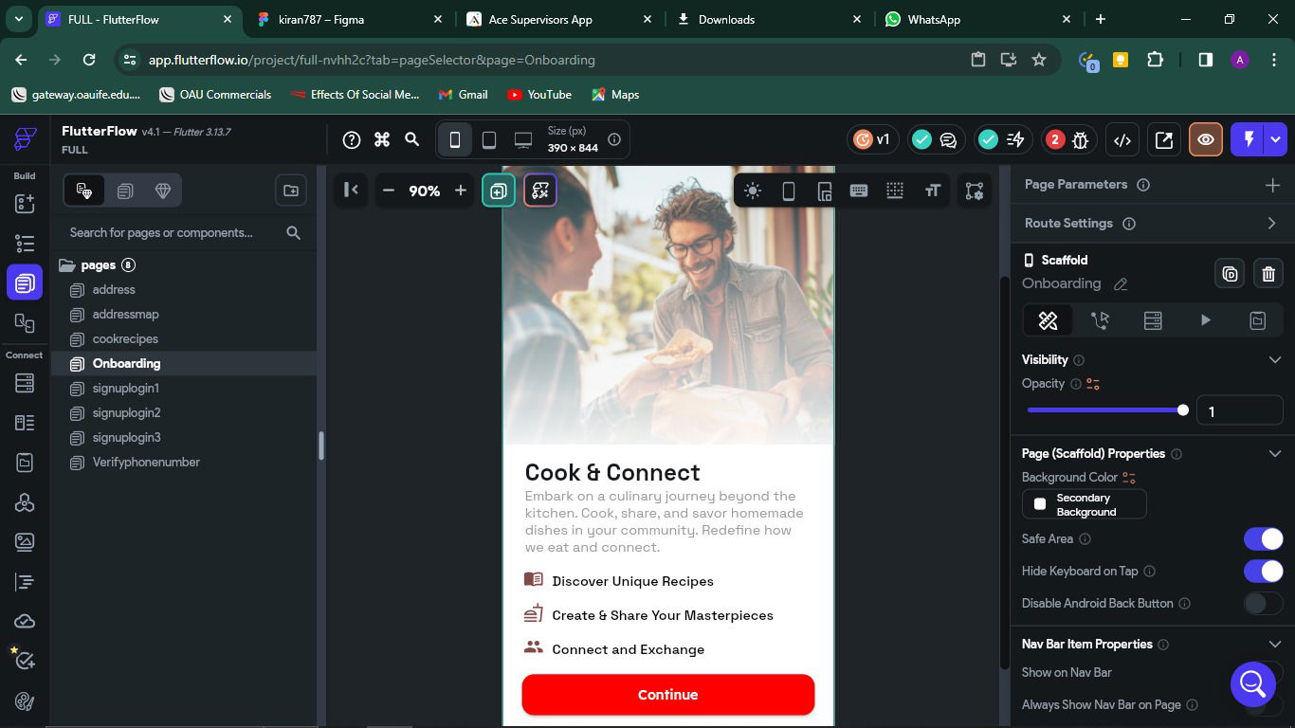Click the search pages or components field
Viewport: 1295px width, 728px height.
point(171,232)
